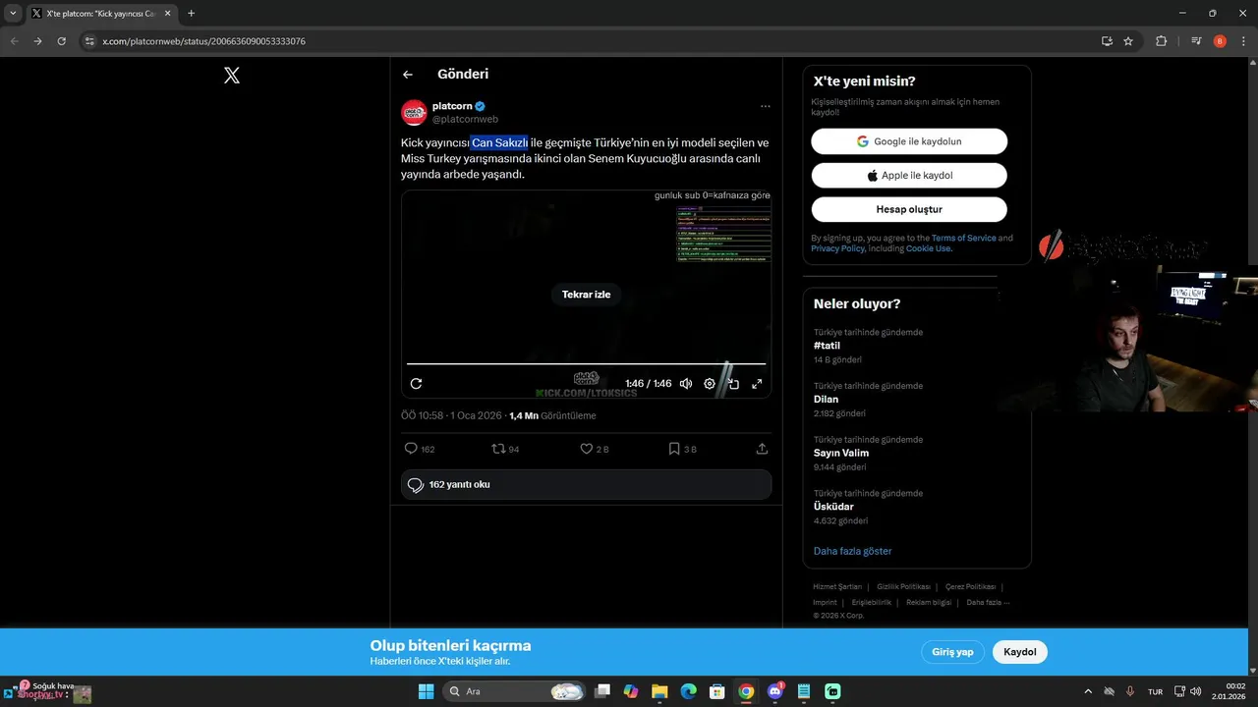Open the post's three-dot more menu

point(765,106)
